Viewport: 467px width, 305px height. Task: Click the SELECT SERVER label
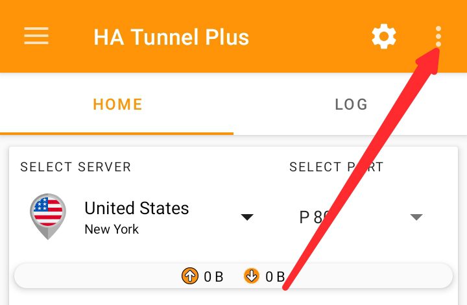click(76, 167)
